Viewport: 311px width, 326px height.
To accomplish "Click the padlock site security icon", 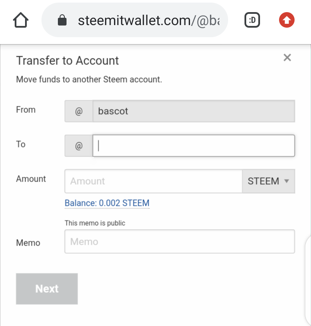I will point(62,20).
